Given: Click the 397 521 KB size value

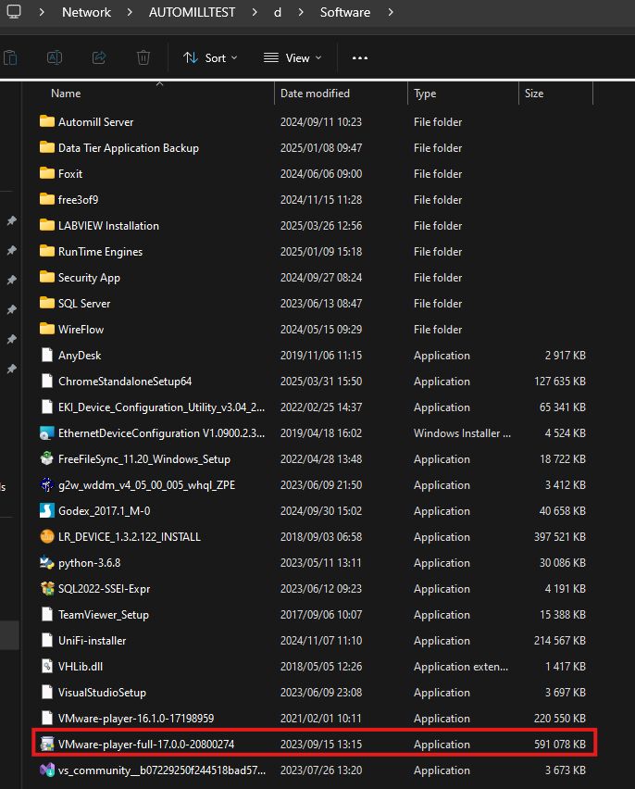Looking at the screenshot, I should (560, 537).
